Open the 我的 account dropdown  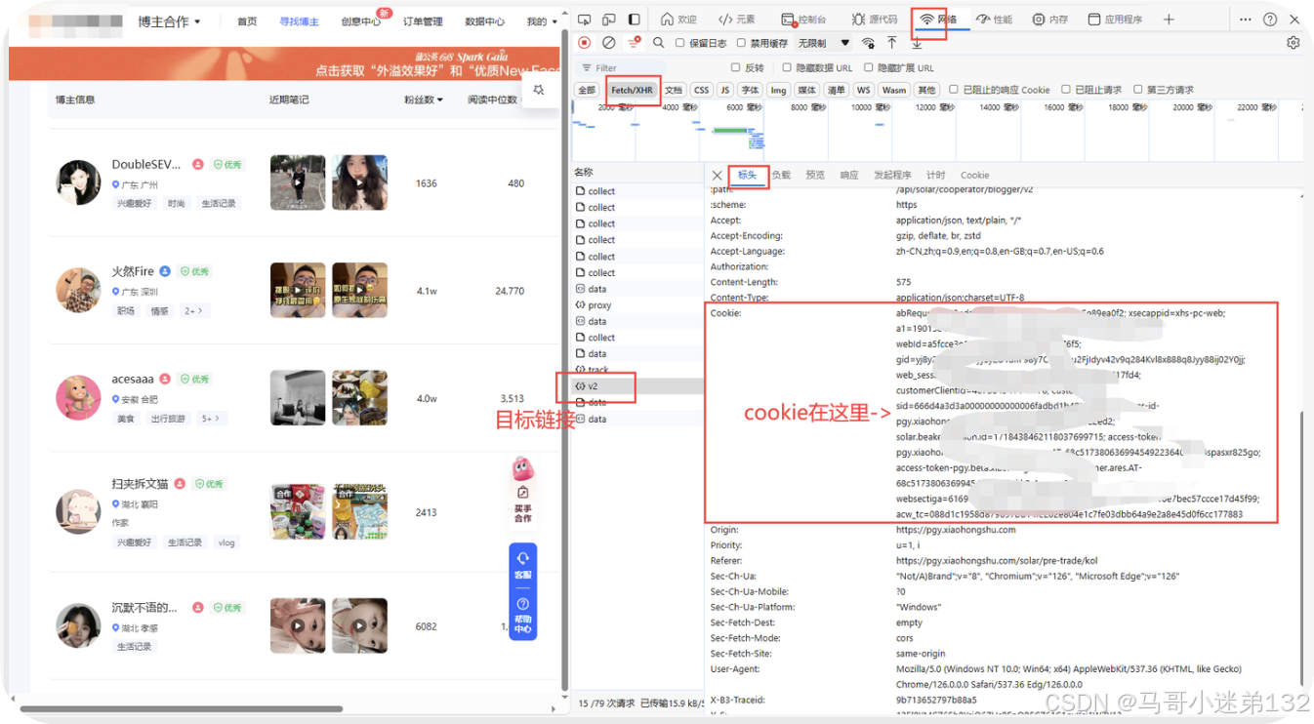point(542,21)
